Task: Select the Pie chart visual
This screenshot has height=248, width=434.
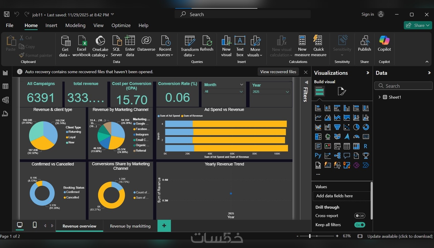Action: pyautogui.click(x=356, y=127)
